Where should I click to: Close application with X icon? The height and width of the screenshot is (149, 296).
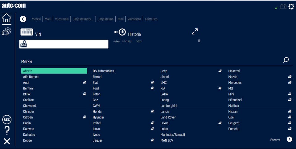7,141
